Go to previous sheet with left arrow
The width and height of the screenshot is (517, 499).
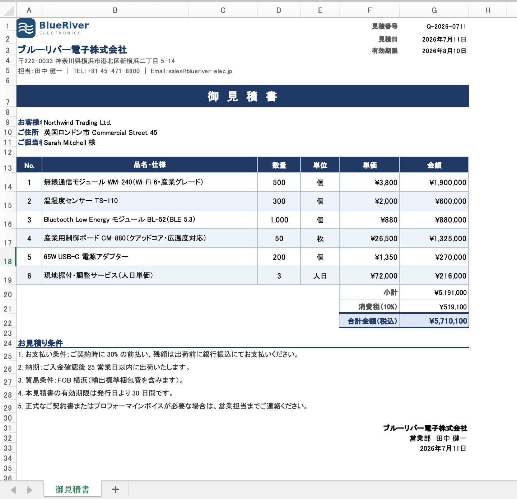click(13, 490)
